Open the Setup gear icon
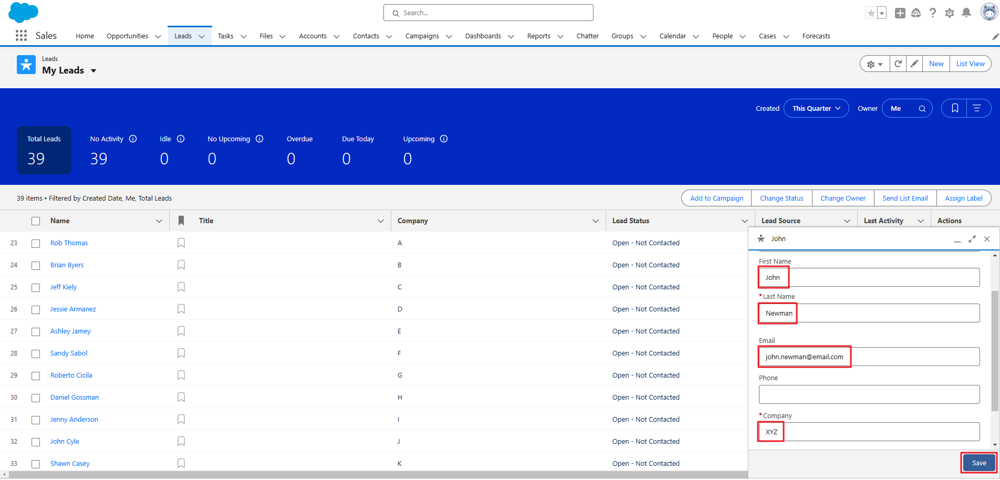 949,13
